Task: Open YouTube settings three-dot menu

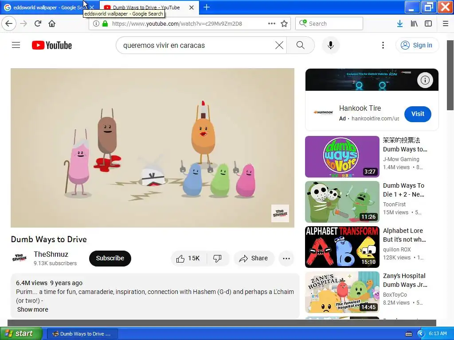Action: (383, 45)
